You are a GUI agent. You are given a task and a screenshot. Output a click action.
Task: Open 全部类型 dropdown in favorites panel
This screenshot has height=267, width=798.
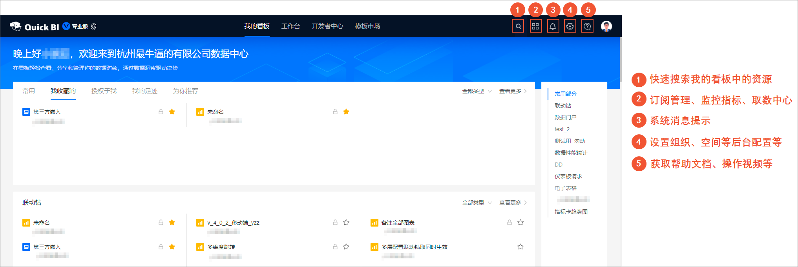477,91
